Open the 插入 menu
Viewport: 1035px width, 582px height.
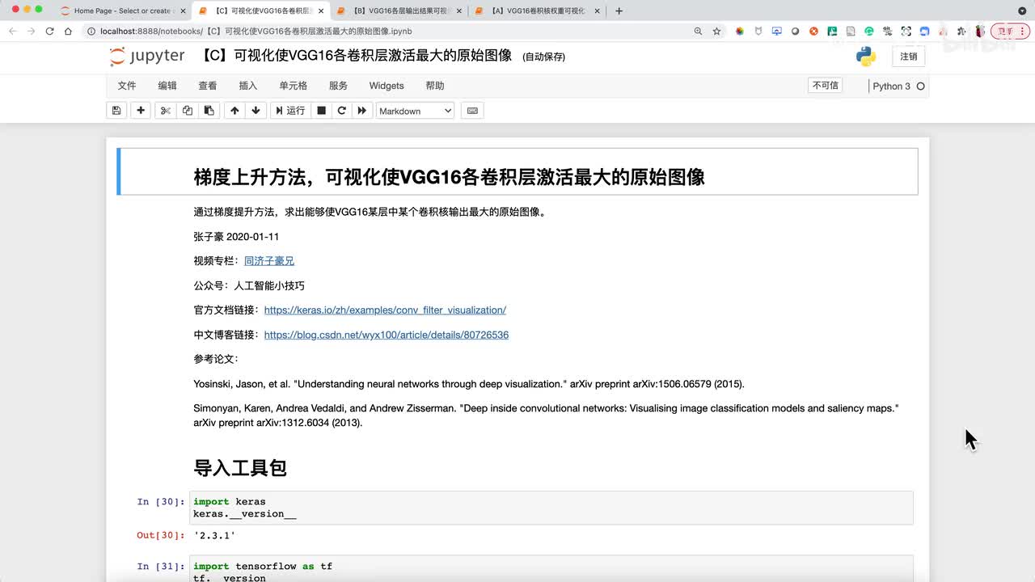pyautogui.click(x=248, y=86)
